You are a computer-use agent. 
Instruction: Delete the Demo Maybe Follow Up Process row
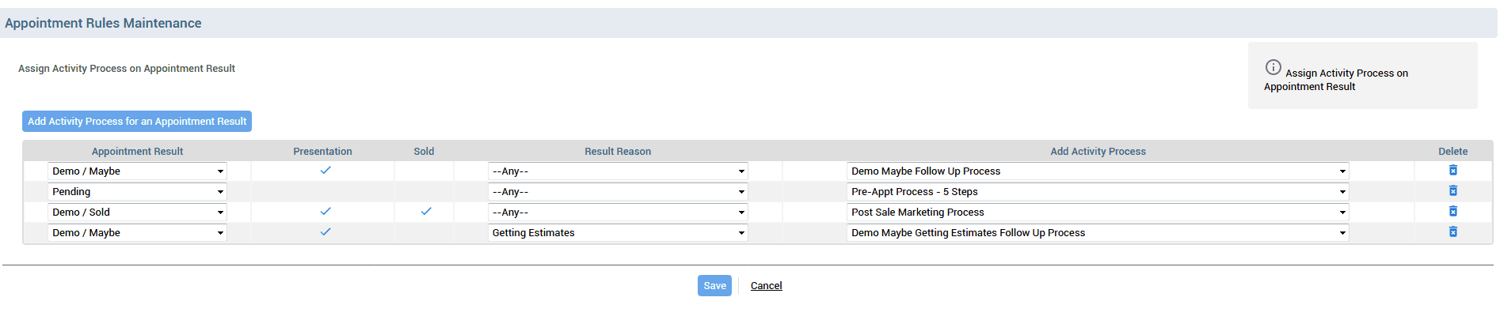click(x=1452, y=171)
